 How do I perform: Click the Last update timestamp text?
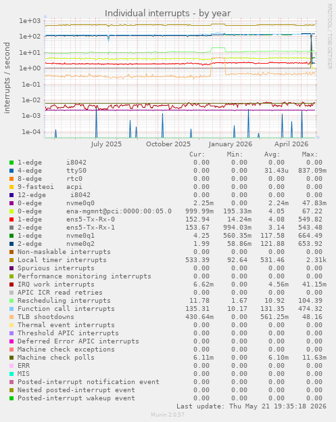click(251, 406)
